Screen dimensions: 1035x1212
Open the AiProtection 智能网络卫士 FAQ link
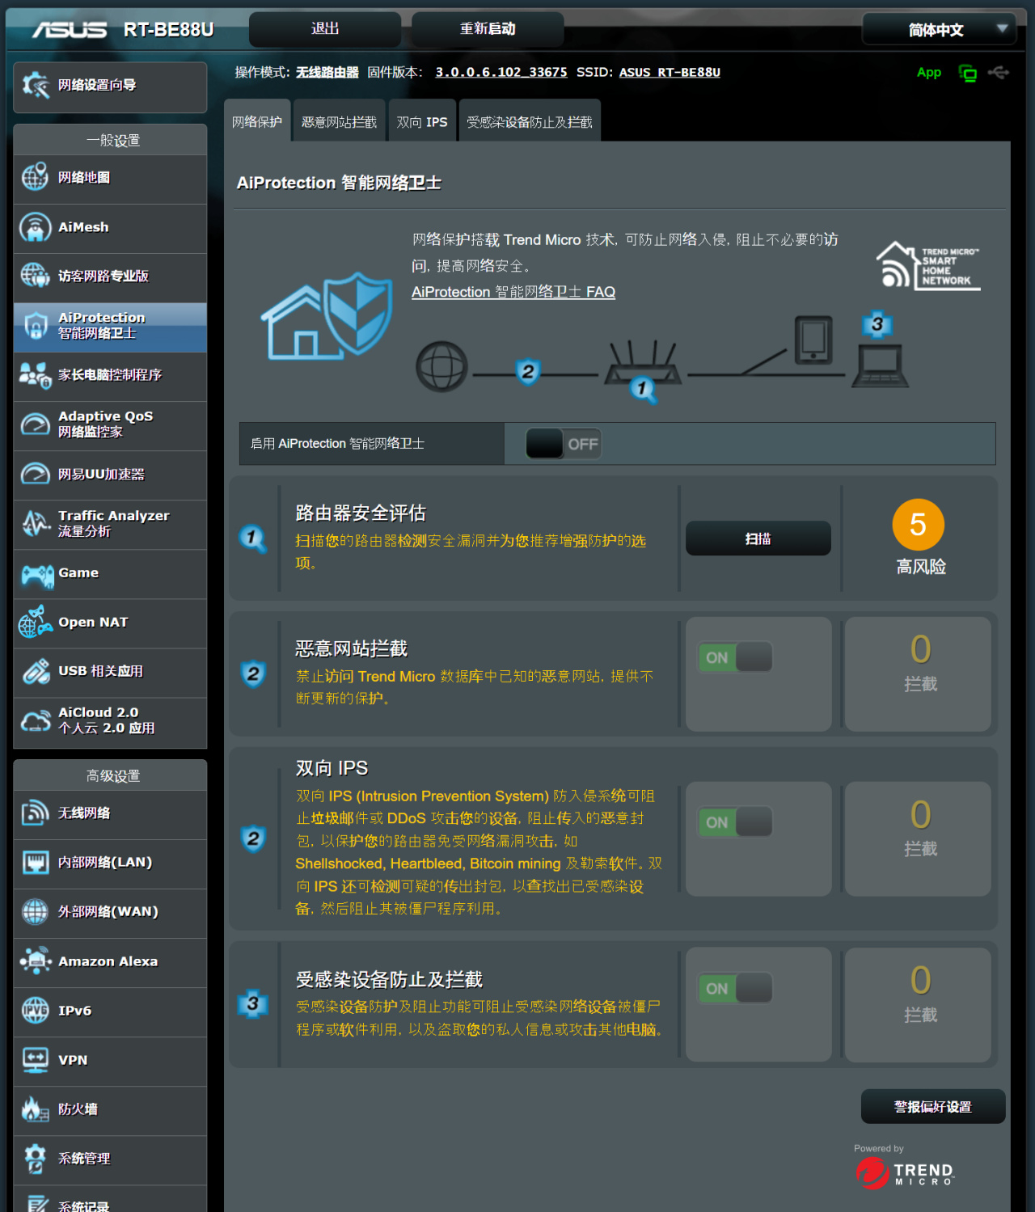coord(513,292)
